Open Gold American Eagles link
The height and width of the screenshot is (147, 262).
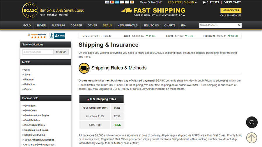37,115
